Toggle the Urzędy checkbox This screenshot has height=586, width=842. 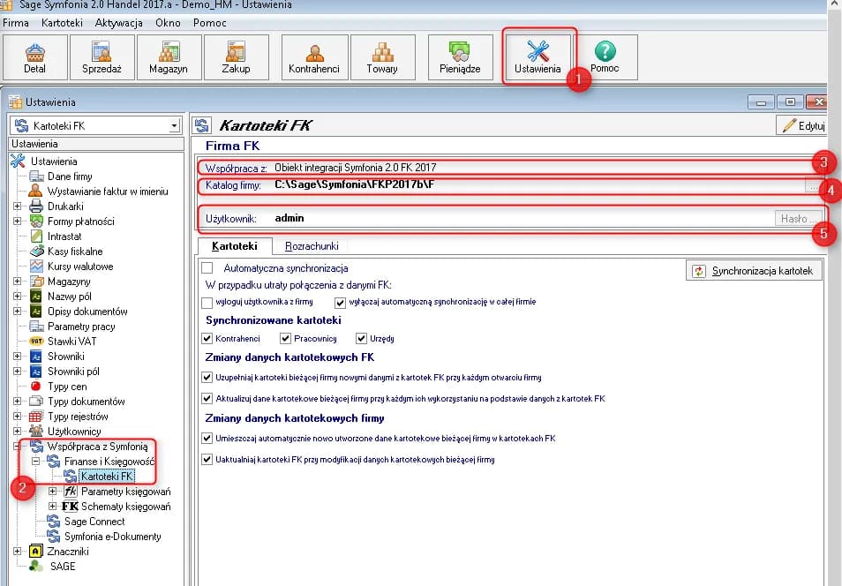tap(362, 338)
